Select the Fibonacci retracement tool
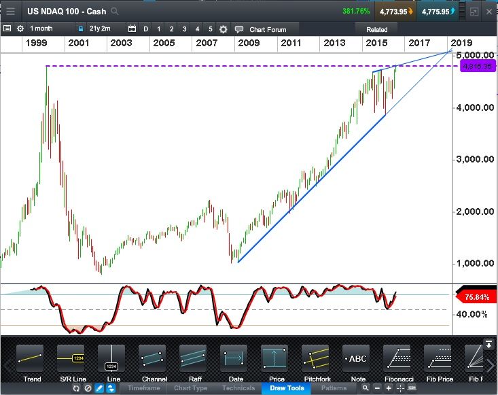The width and height of the screenshot is (498, 395). tap(397, 358)
